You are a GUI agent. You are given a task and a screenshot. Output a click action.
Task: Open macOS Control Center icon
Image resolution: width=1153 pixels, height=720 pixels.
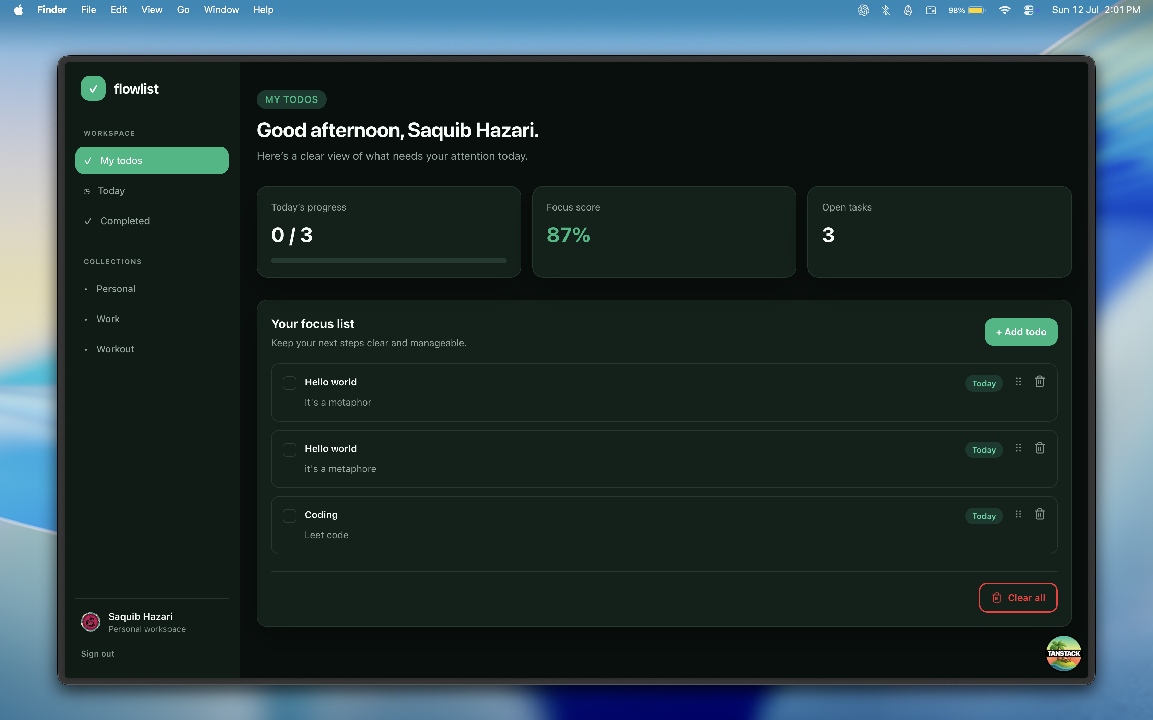1029,10
